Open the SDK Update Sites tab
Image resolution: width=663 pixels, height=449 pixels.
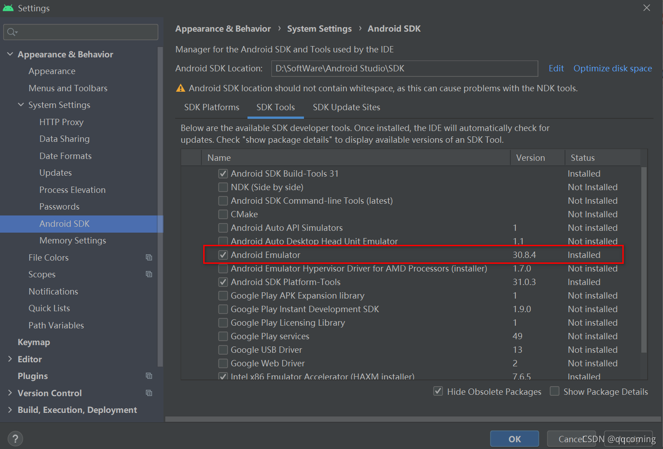346,108
